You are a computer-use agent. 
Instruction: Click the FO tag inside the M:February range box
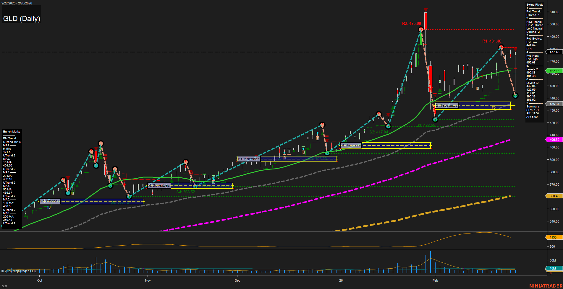(494, 107)
